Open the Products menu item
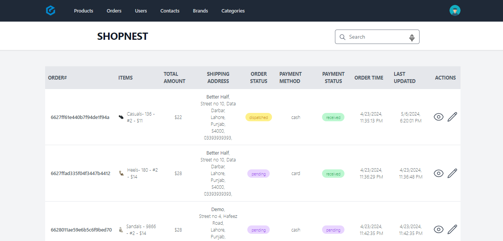 pos(83,11)
